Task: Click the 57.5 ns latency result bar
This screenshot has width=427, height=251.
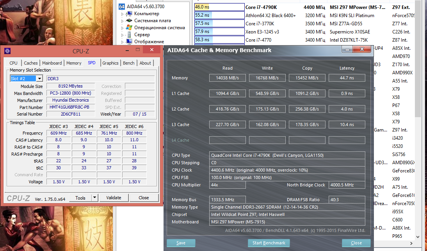Action: point(219,23)
